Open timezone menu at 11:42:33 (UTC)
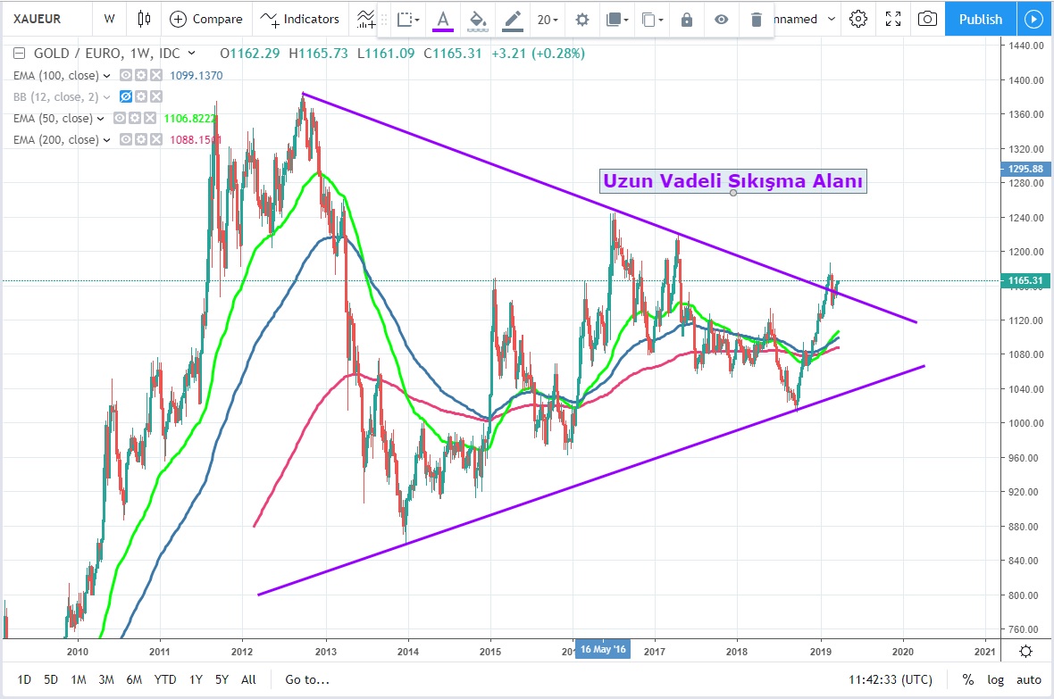Viewport: 1054px width, 699px height. pos(891,679)
